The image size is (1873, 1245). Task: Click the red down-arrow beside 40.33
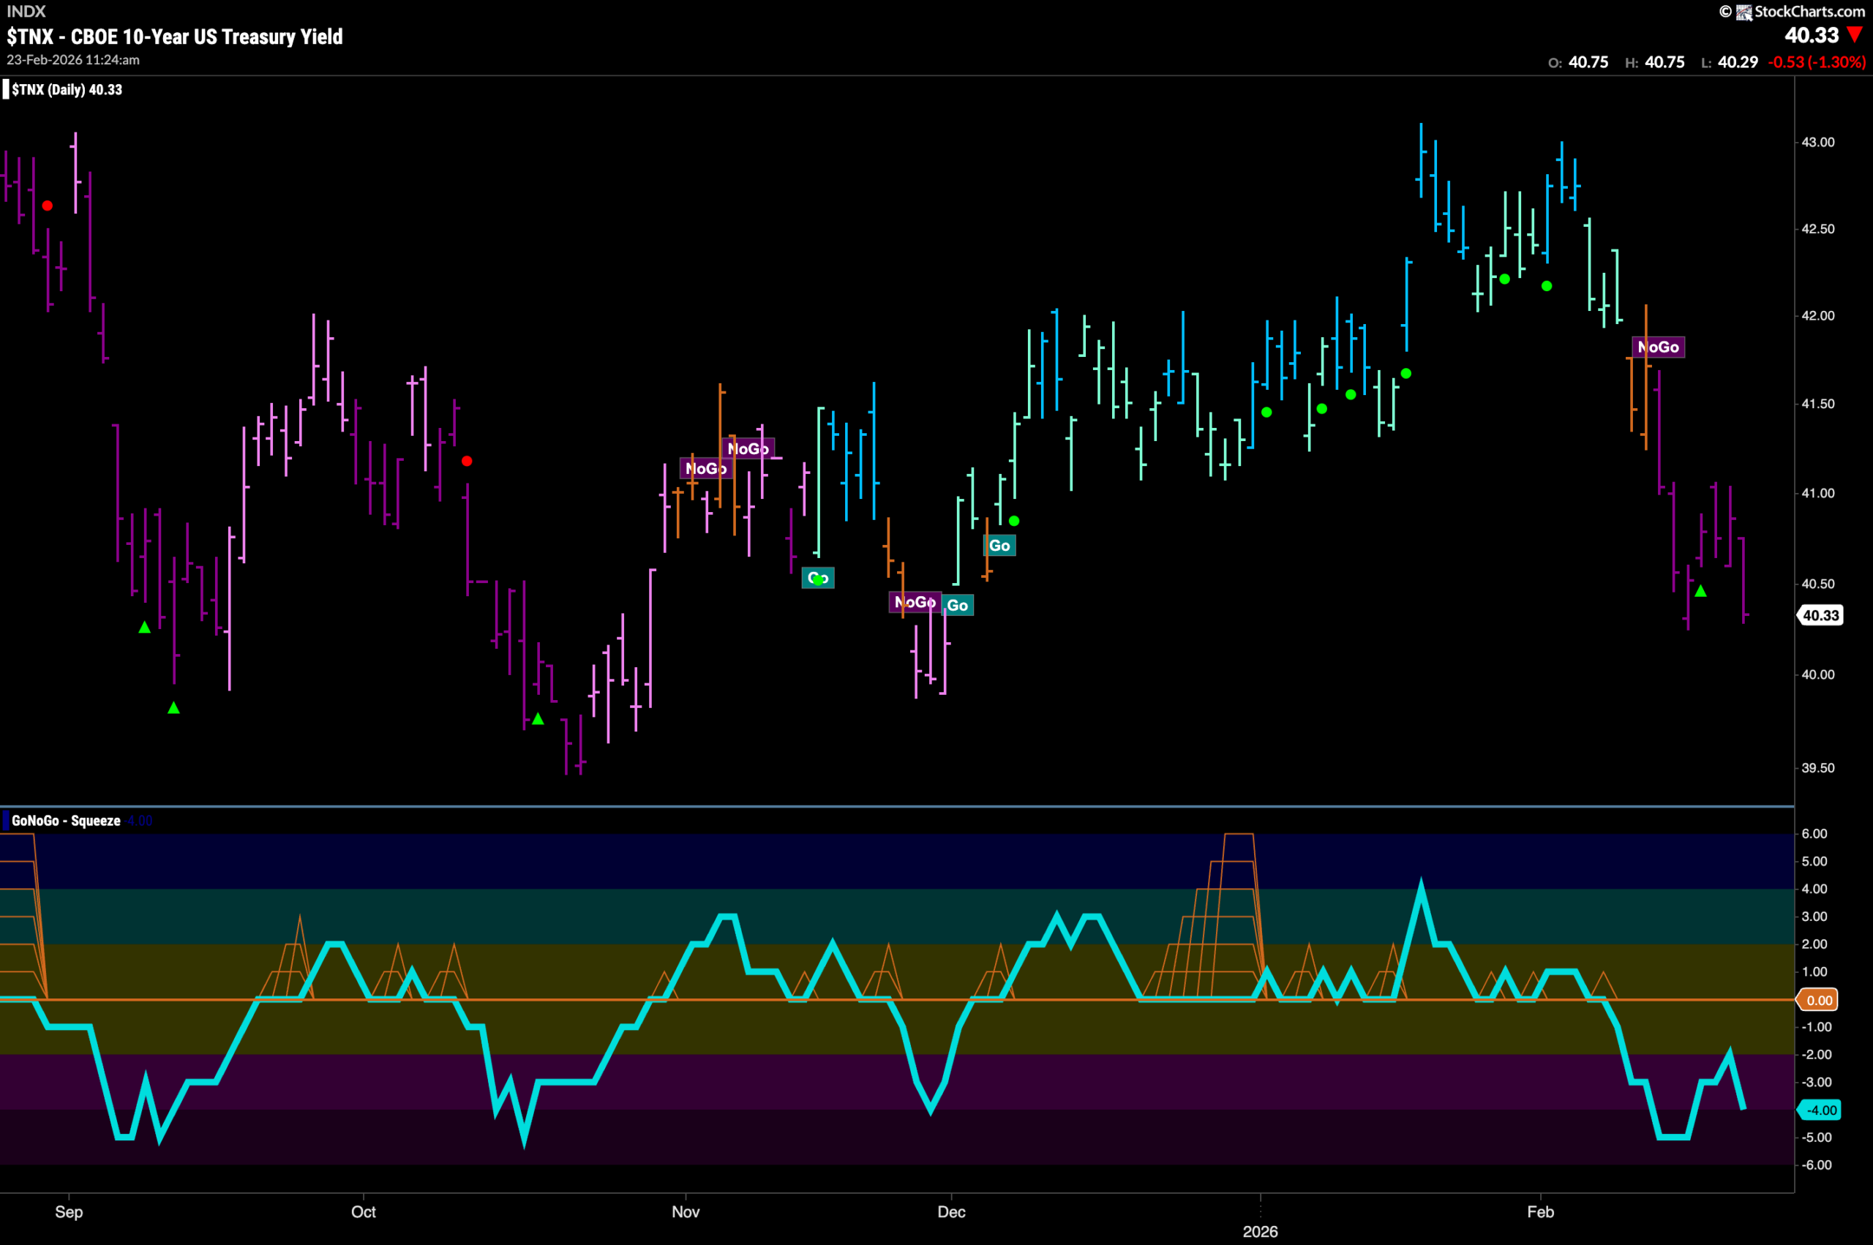coord(1855,34)
